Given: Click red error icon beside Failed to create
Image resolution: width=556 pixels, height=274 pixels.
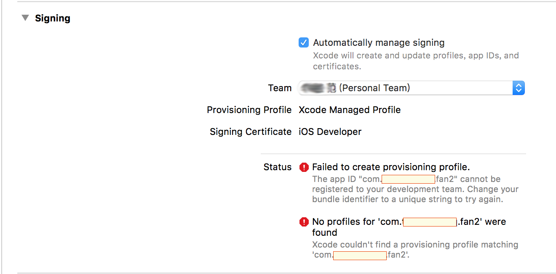Looking at the screenshot, I should (304, 167).
